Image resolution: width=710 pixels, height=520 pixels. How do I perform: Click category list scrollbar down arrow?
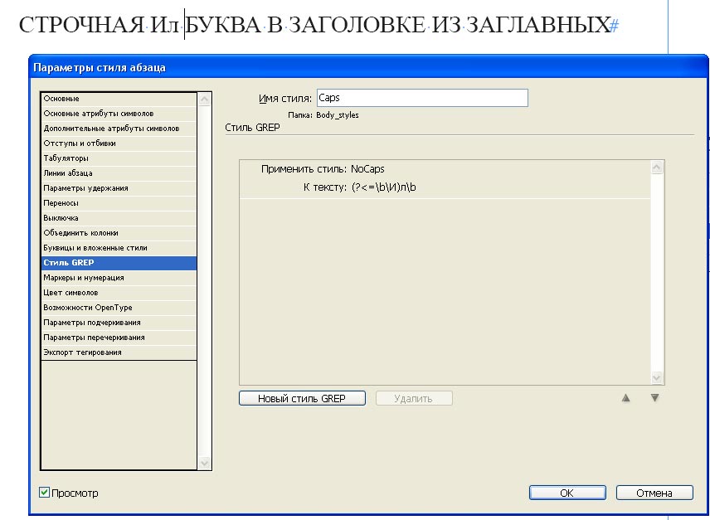[x=205, y=464]
